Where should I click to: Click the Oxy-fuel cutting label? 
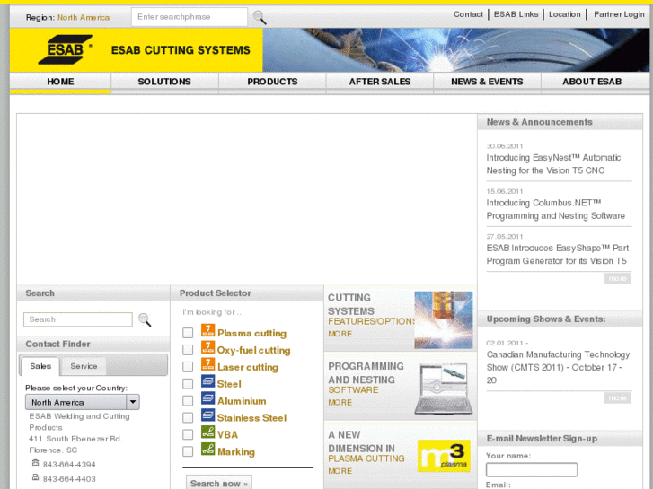pyautogui.click(x=253, y=351)
